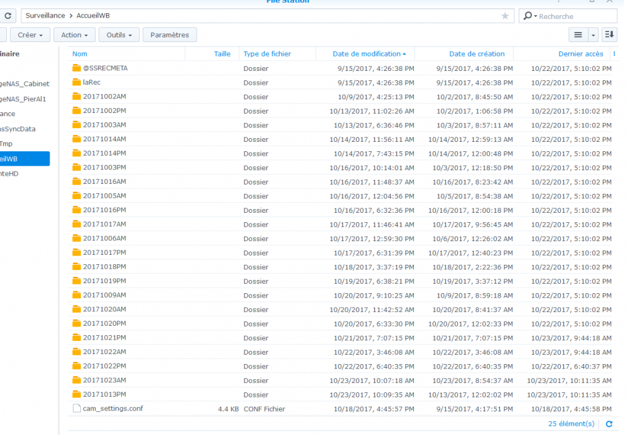Screen dimensions: 628x435
Task: Click the sort order icon in the toolbar
Action: tap(609, 35)
